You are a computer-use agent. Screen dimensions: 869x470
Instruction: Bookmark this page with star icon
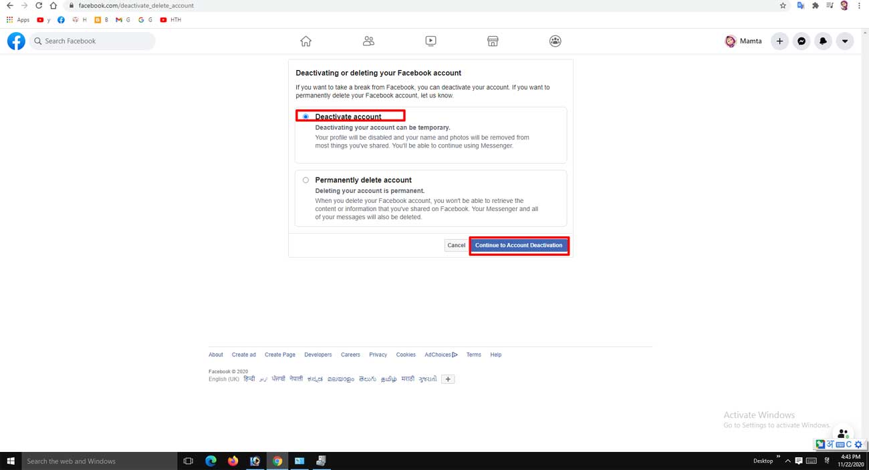pyautogui.click(x=783, y=5)
